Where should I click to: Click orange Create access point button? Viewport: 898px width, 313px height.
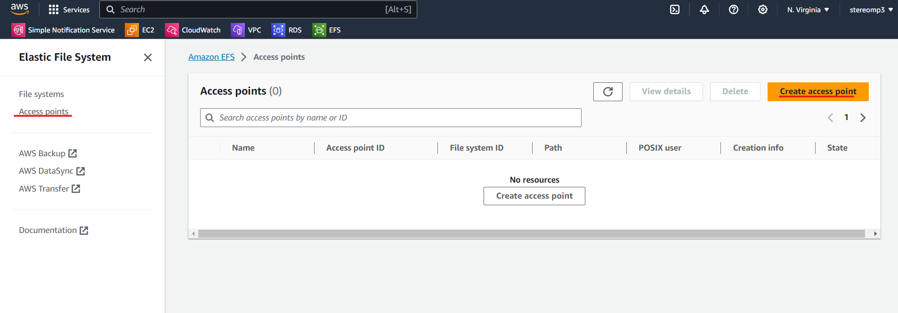coord(818,92)
